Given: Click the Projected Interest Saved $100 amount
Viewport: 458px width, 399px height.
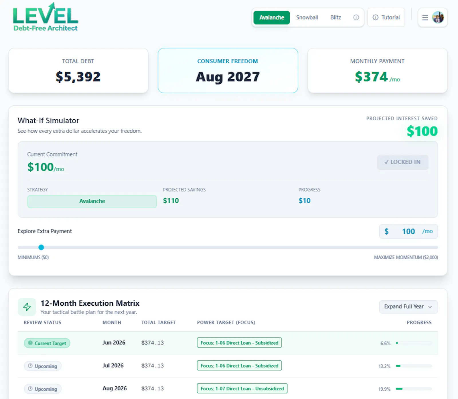Looking at the screenshot, I should (422, 131).
